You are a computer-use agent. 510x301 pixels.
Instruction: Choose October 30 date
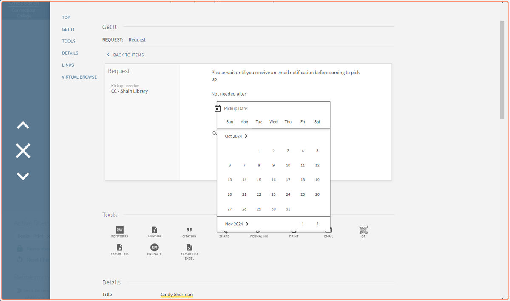273,209
